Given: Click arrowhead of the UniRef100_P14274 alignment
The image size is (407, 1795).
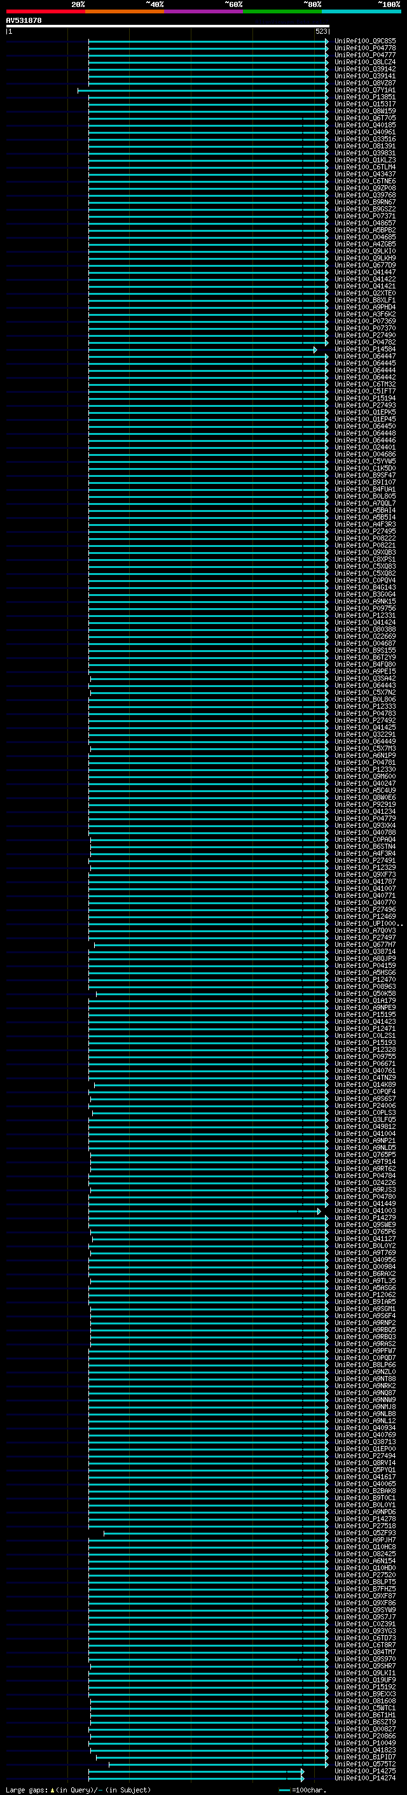Looking at the screenshot, I should coord(303,1778).
